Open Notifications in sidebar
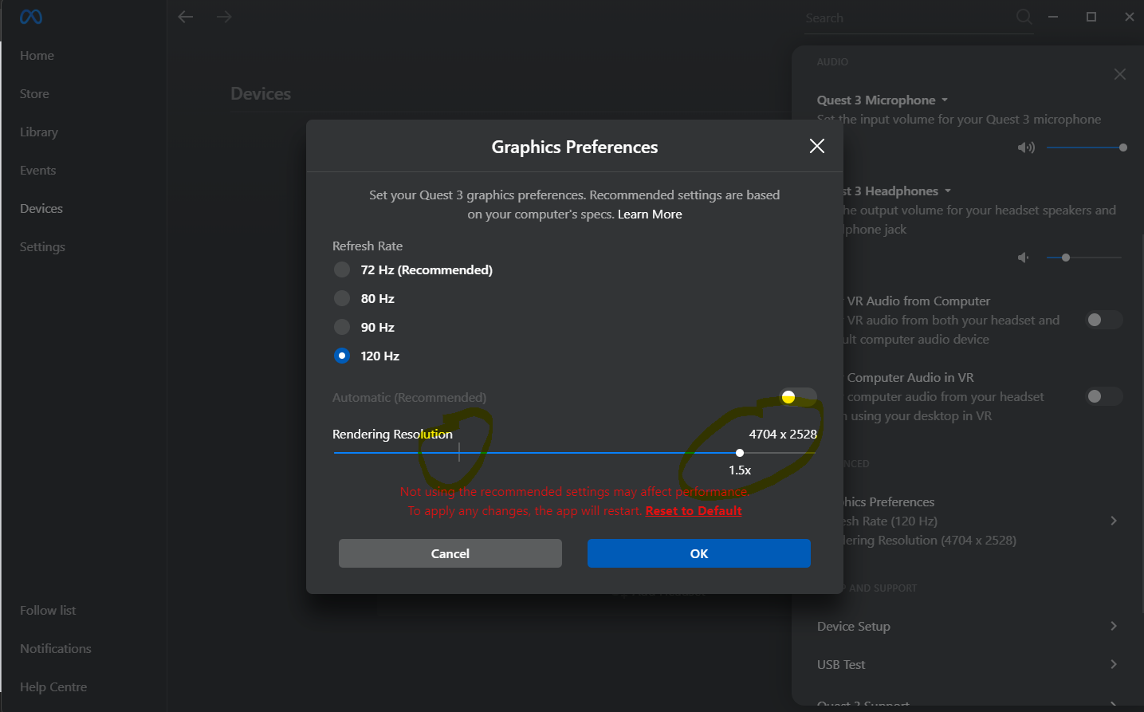 [x=56, y=648]
